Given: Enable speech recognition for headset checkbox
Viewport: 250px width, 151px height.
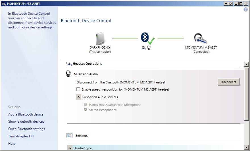Looking at the screenshot, I should (x=78, y=89).
